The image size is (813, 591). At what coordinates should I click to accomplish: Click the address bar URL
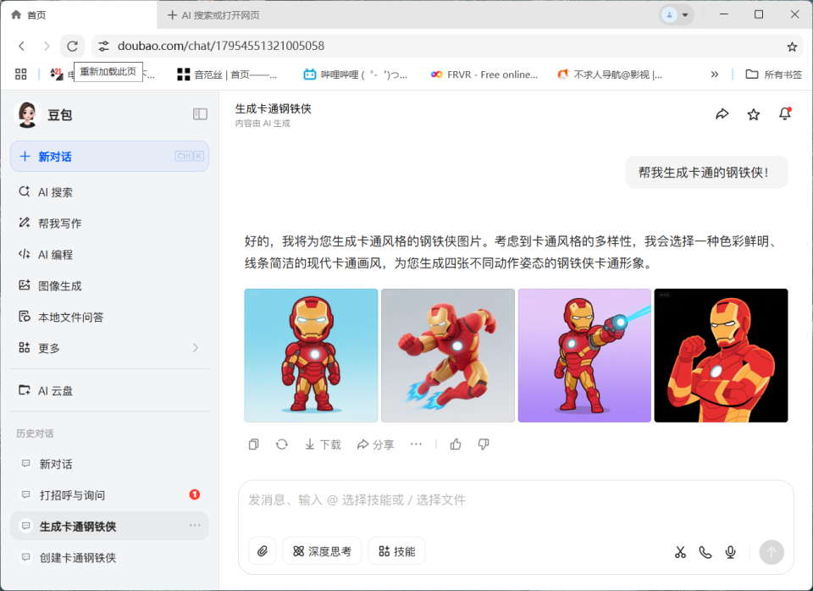click(221, 46)
